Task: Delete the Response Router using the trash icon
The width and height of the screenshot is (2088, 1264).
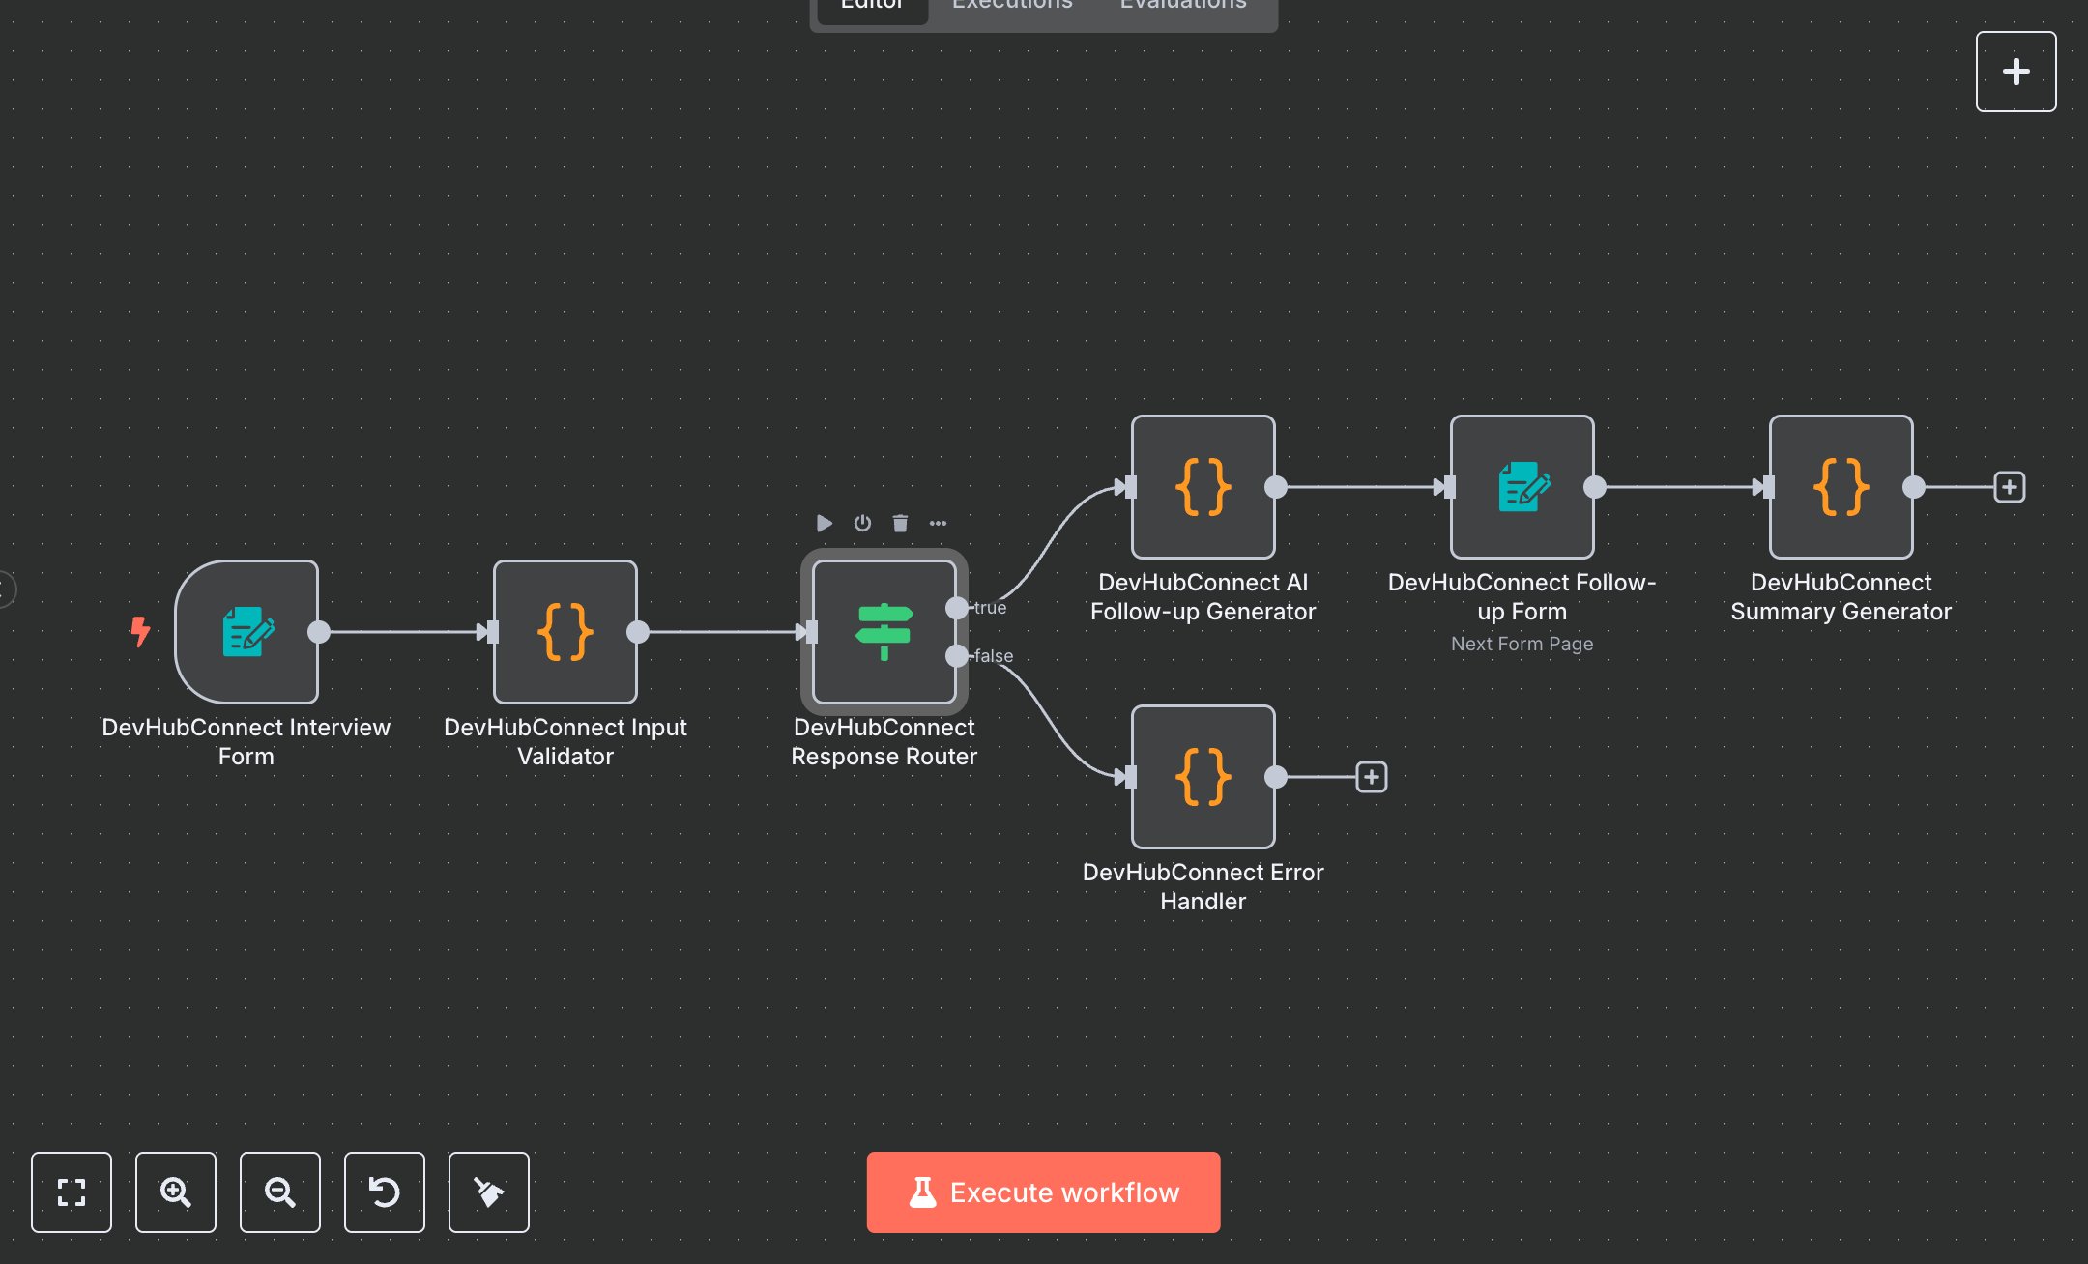Action: 900,523
